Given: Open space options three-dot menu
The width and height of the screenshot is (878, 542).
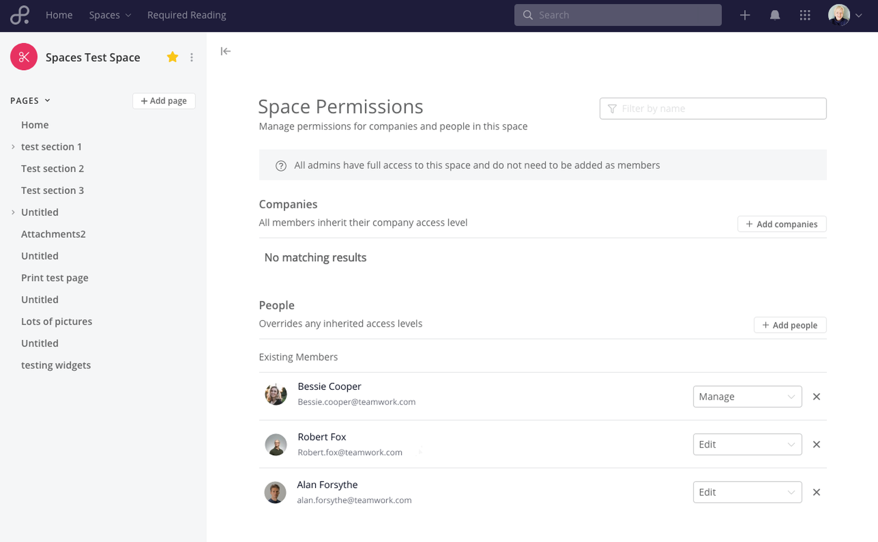Looking at the screenshot, I should tap(192, 57).
